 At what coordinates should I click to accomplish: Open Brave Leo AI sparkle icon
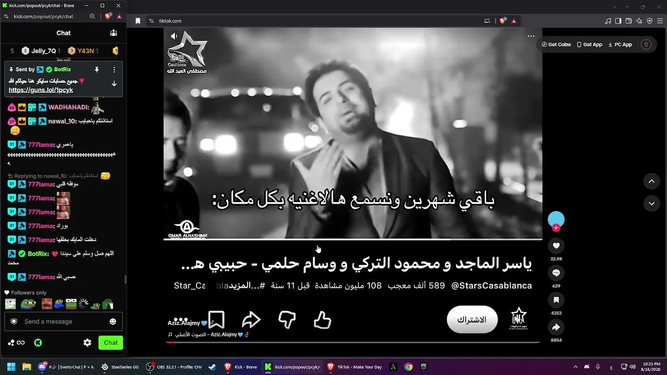point(639,21)
